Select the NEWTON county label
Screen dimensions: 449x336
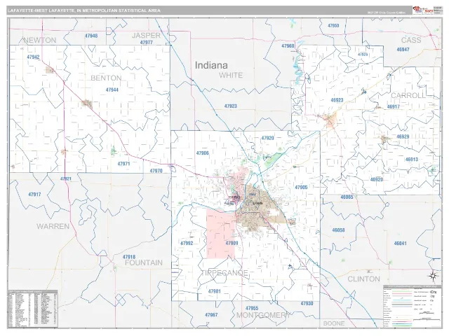pyautogui.click(x=39, y=41)
